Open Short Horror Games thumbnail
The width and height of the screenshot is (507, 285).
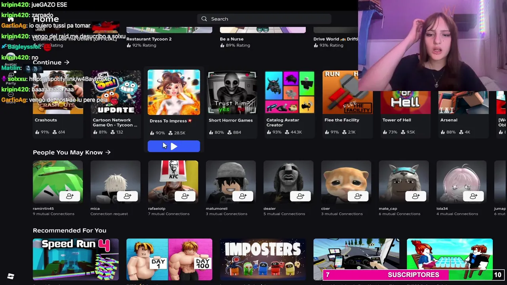(232, 92)
